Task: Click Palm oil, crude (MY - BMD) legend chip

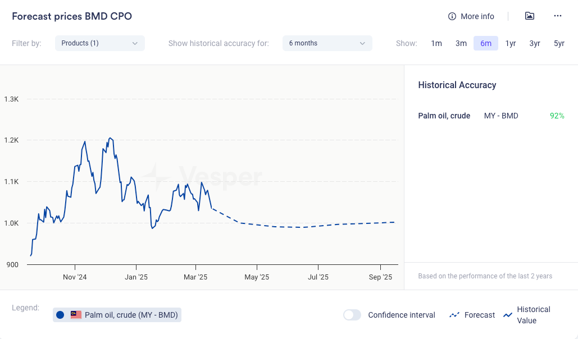Action: [130, 315]
